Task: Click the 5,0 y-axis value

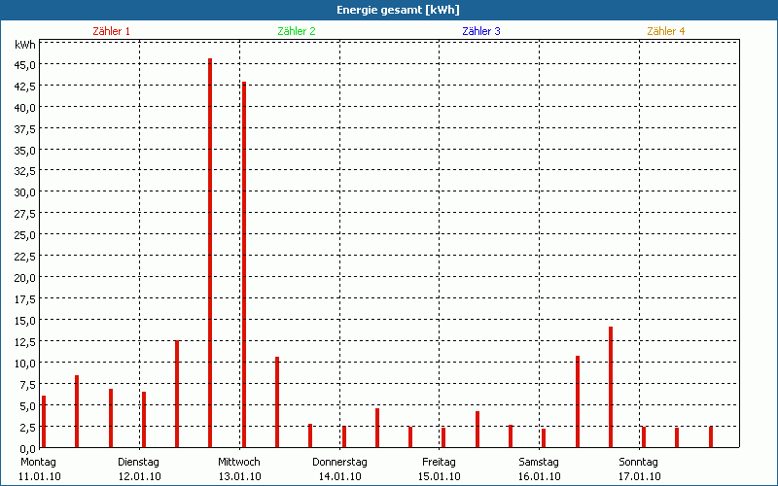Action: [x=27, y=405]
